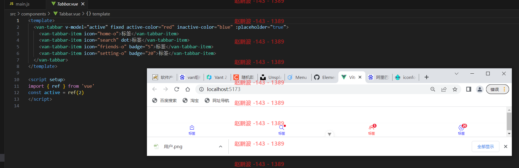Click line number 12 in the gutter
Image resolution: width=519 pixels, height=168 pixels.
click(x=17, y=92)
